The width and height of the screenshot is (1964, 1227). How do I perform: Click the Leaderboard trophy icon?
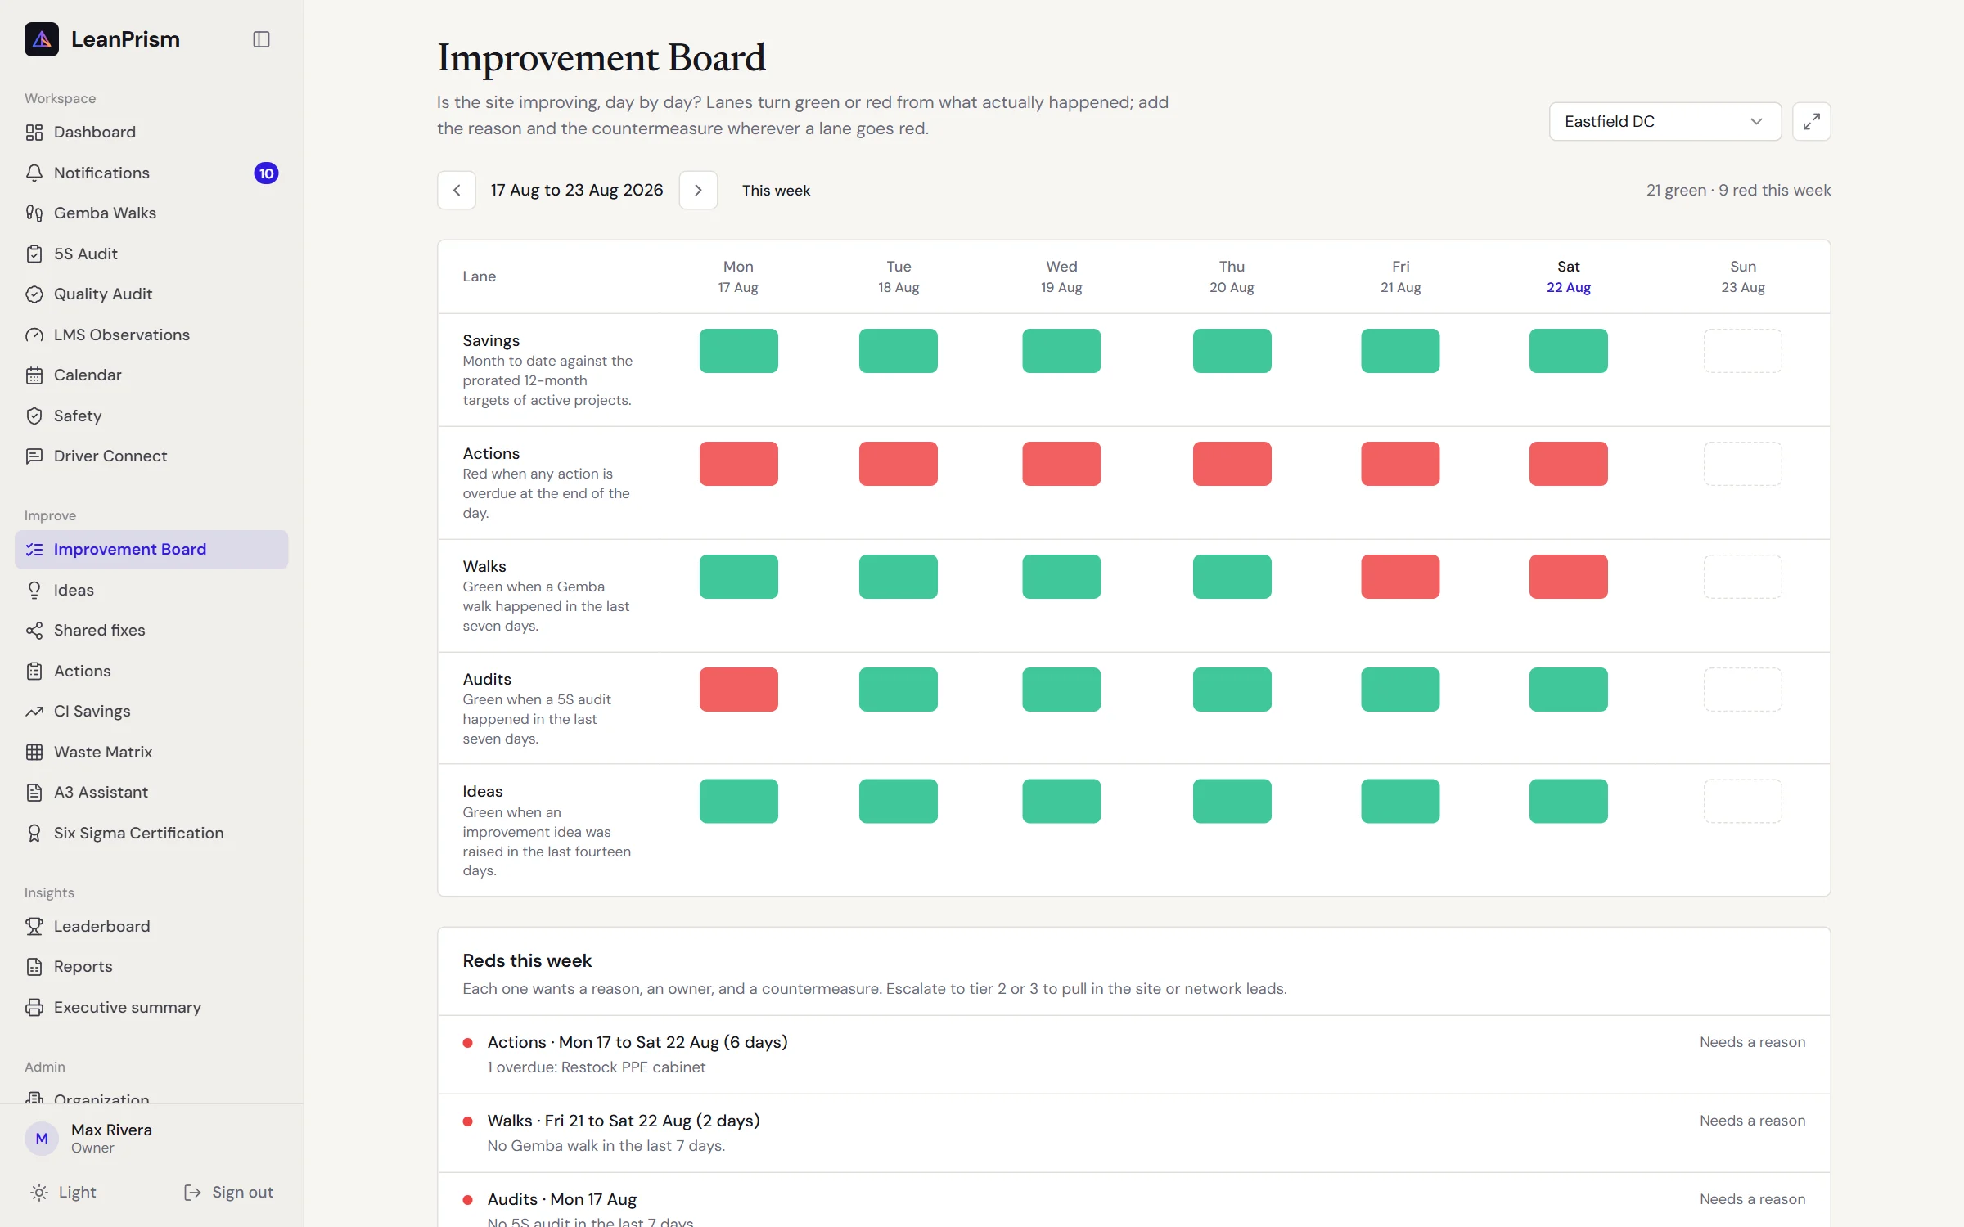[34, 926]
